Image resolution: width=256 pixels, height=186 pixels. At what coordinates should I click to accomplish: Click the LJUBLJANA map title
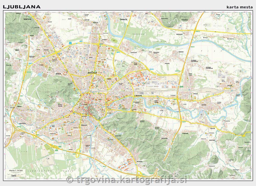22,7
